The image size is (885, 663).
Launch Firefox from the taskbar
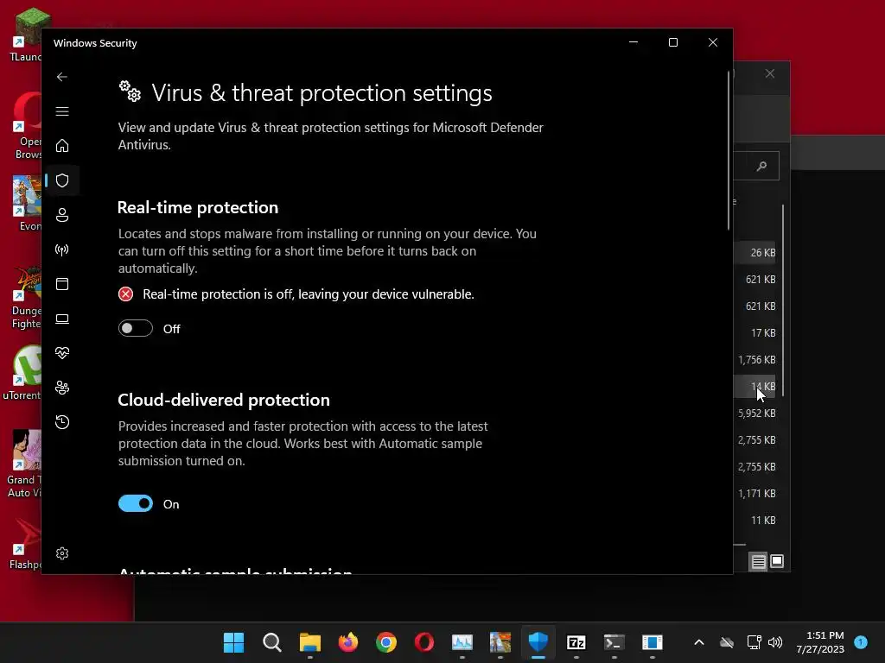(347, 642)
